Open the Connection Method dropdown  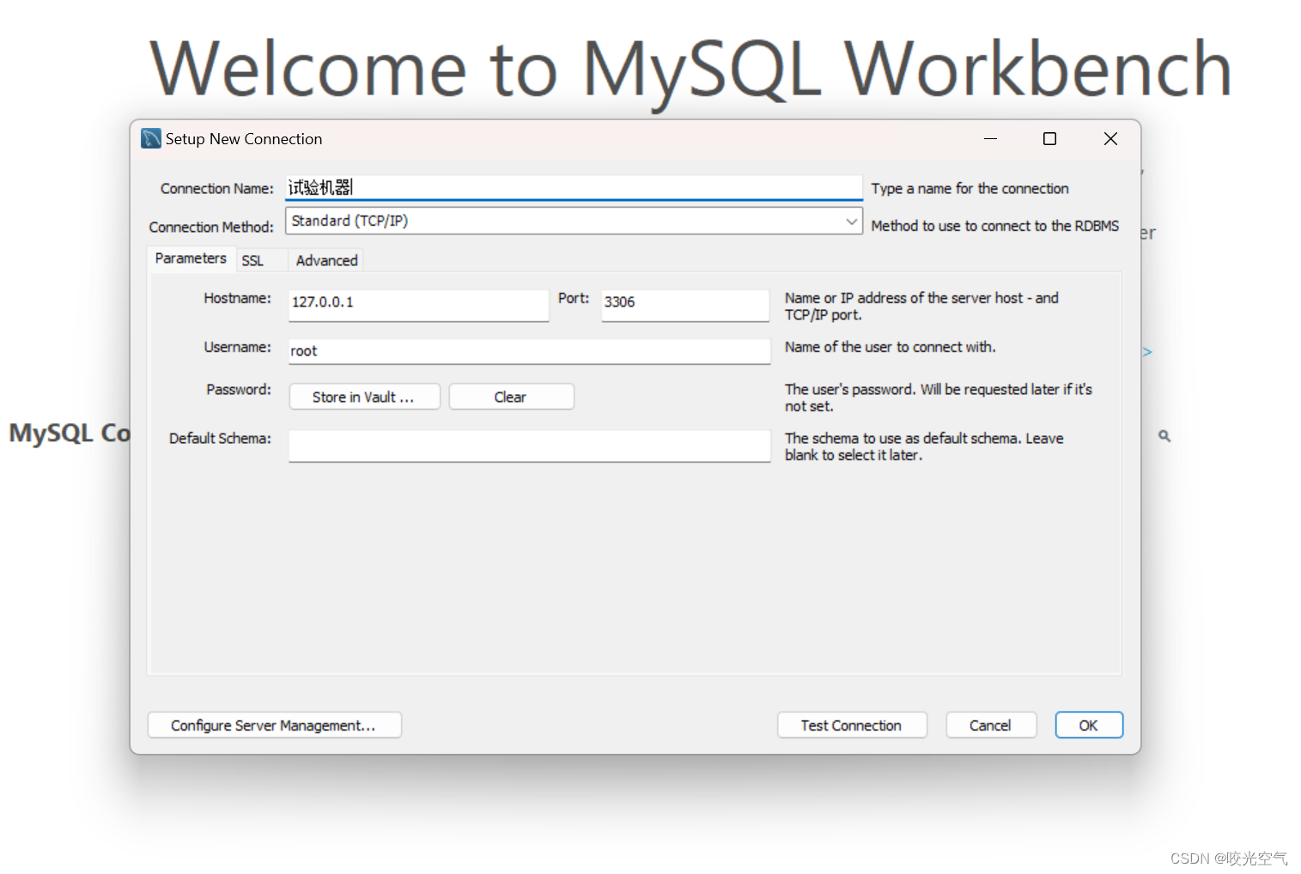[574, 221]
